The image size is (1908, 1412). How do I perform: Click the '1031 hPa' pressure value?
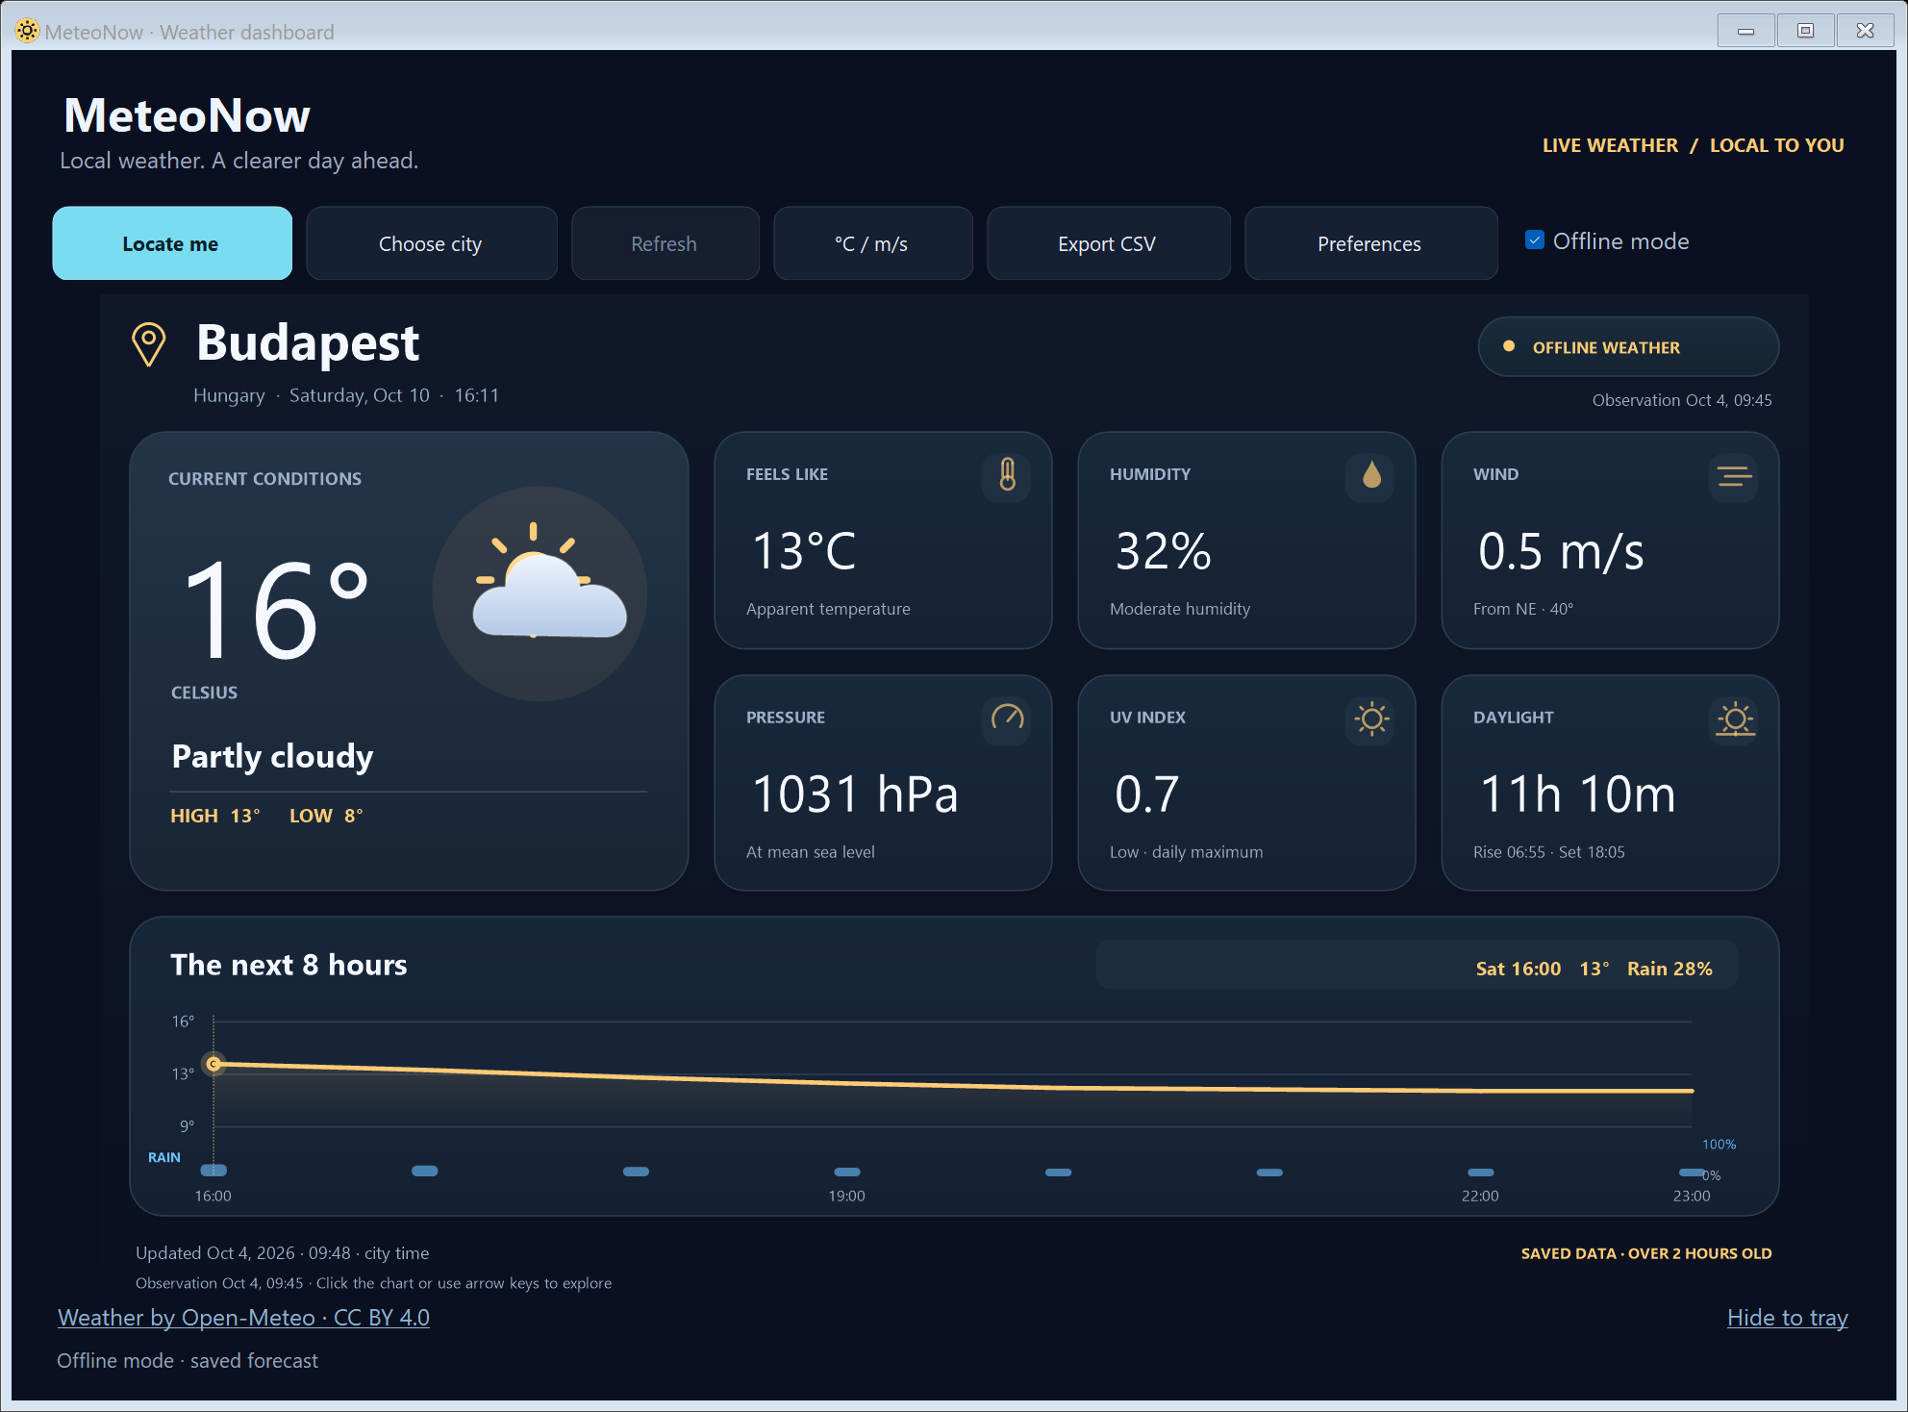click(x=855, y=794)
